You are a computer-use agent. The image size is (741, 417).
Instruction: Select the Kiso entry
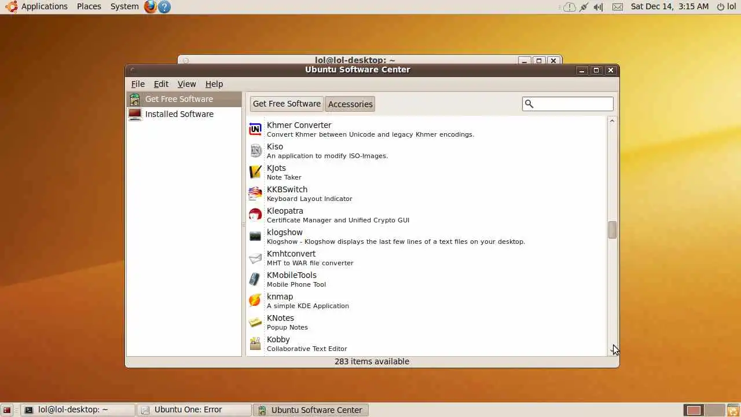click(427, 151)
